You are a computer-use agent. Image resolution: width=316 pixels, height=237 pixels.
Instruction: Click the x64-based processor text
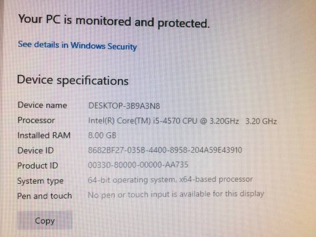coord(216,179)
